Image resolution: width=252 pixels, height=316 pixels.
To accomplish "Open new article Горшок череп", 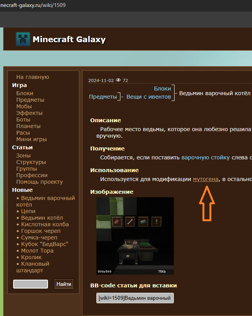I will coord(41,231).
